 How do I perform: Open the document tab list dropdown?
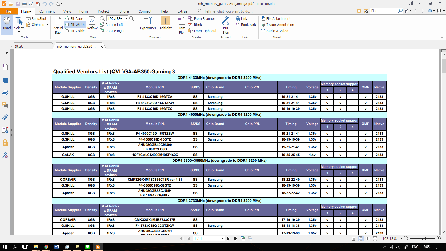coord(443,45)
